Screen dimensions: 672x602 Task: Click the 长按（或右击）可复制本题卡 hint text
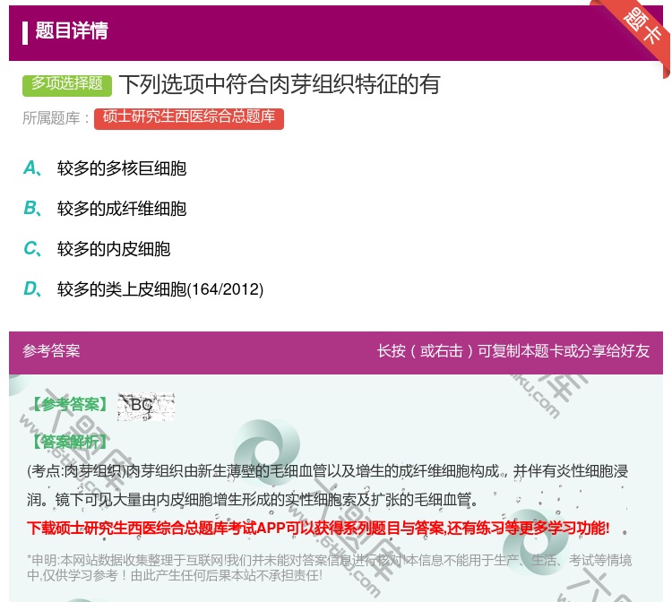(513, 351)
